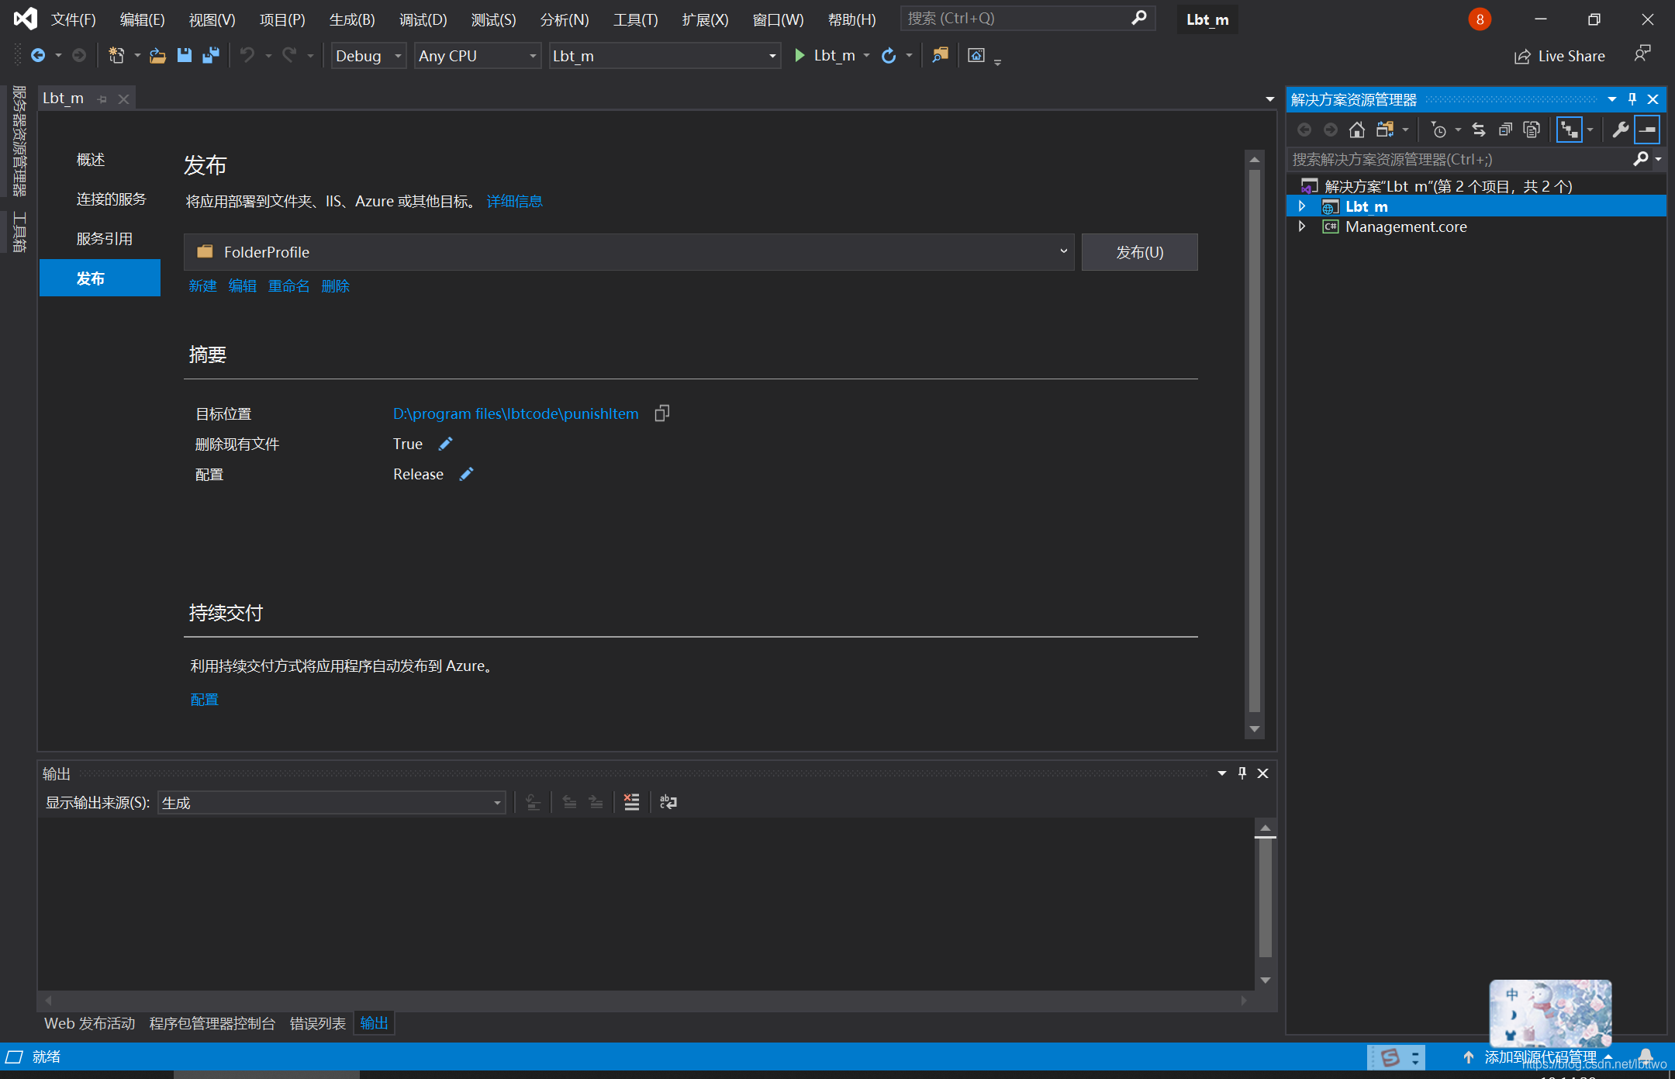Click the 重命名 profile link
1675x1079 pixels.
pos(288,286)
